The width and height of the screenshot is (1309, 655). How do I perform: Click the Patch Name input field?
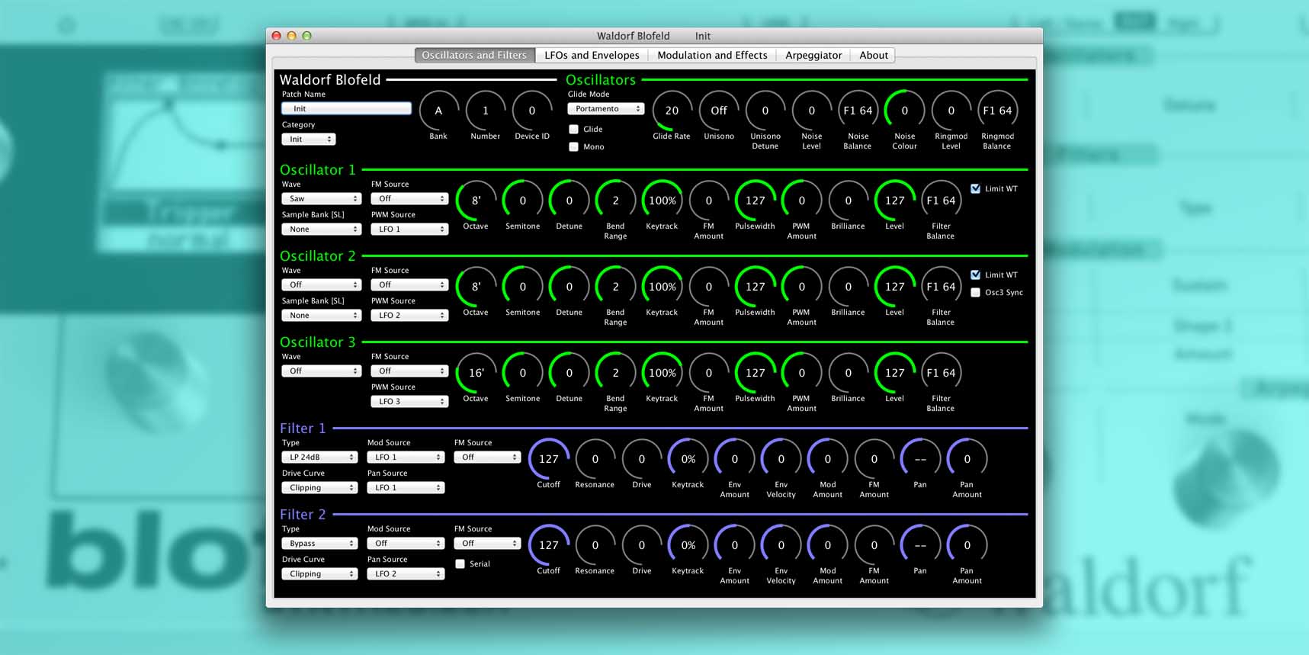click(347, 108)
